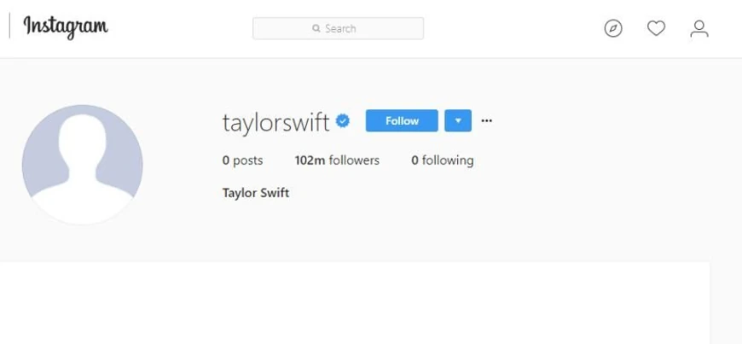
Task: Expand suggested accounts with the blue arrow button
Action: point(458,121)
